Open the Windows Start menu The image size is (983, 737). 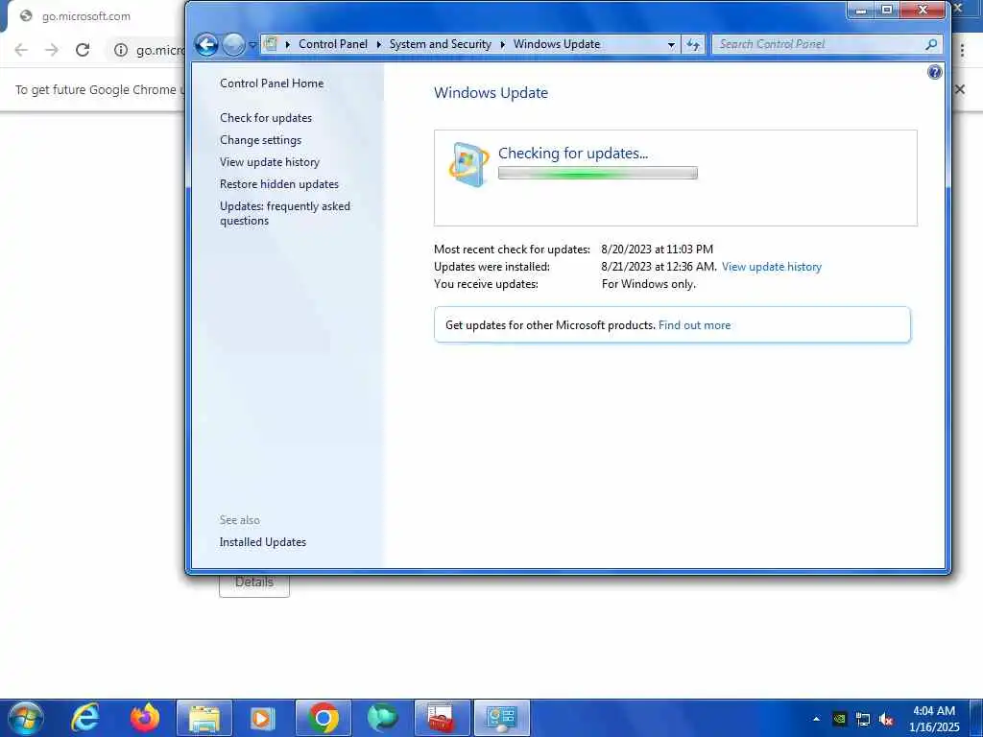pos(26,718)
